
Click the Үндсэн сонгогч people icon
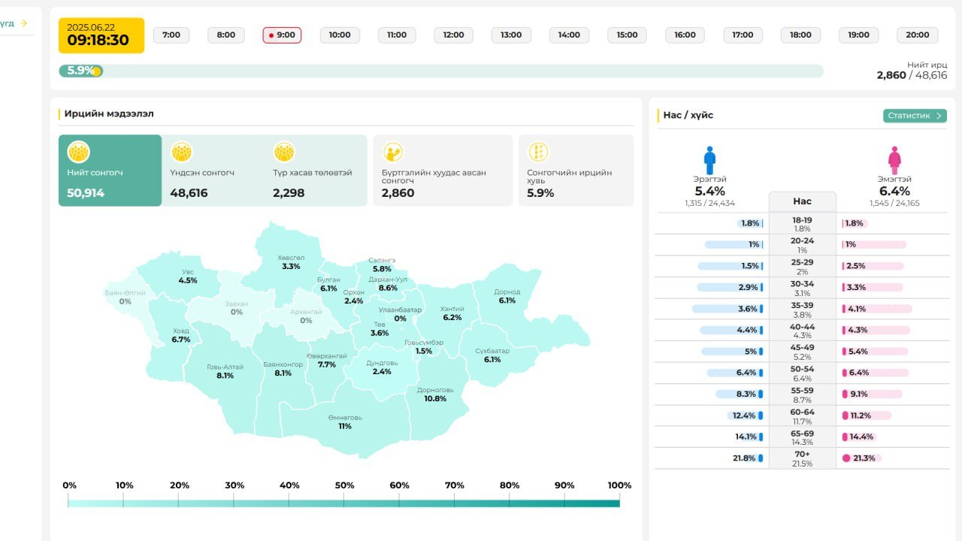tap(181, 153)
